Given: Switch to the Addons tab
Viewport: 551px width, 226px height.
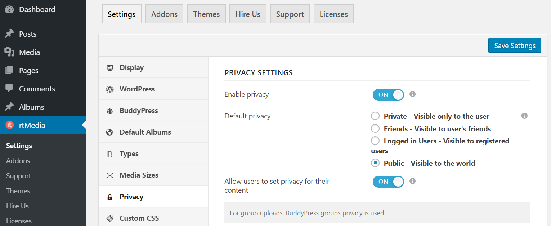Looking at the screenshot, I should click(x=164, y=14).
